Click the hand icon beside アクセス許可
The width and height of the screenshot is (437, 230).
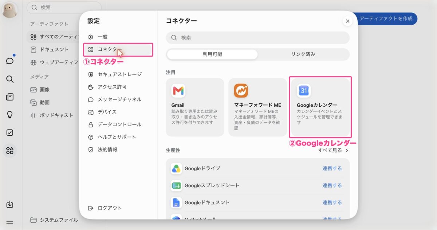(x=91, y=87)
